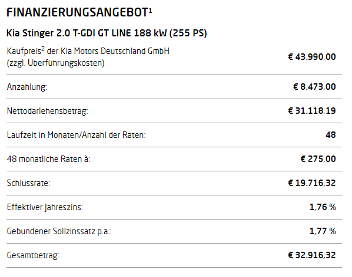Viewport: 352px width, 277px height.
Task: Select the € 8.473,00 down payment value
Action: 314,87
